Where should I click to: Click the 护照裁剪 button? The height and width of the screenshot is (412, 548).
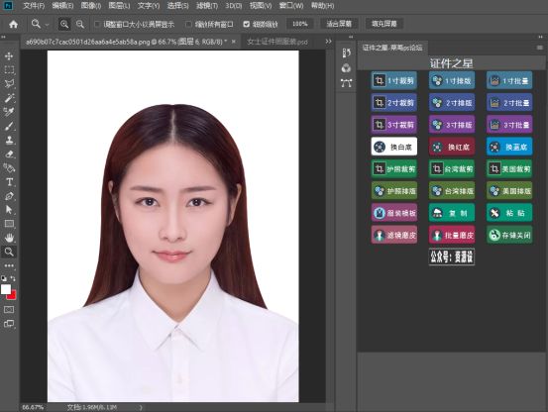pyautogui.click(x=394, y=169)
